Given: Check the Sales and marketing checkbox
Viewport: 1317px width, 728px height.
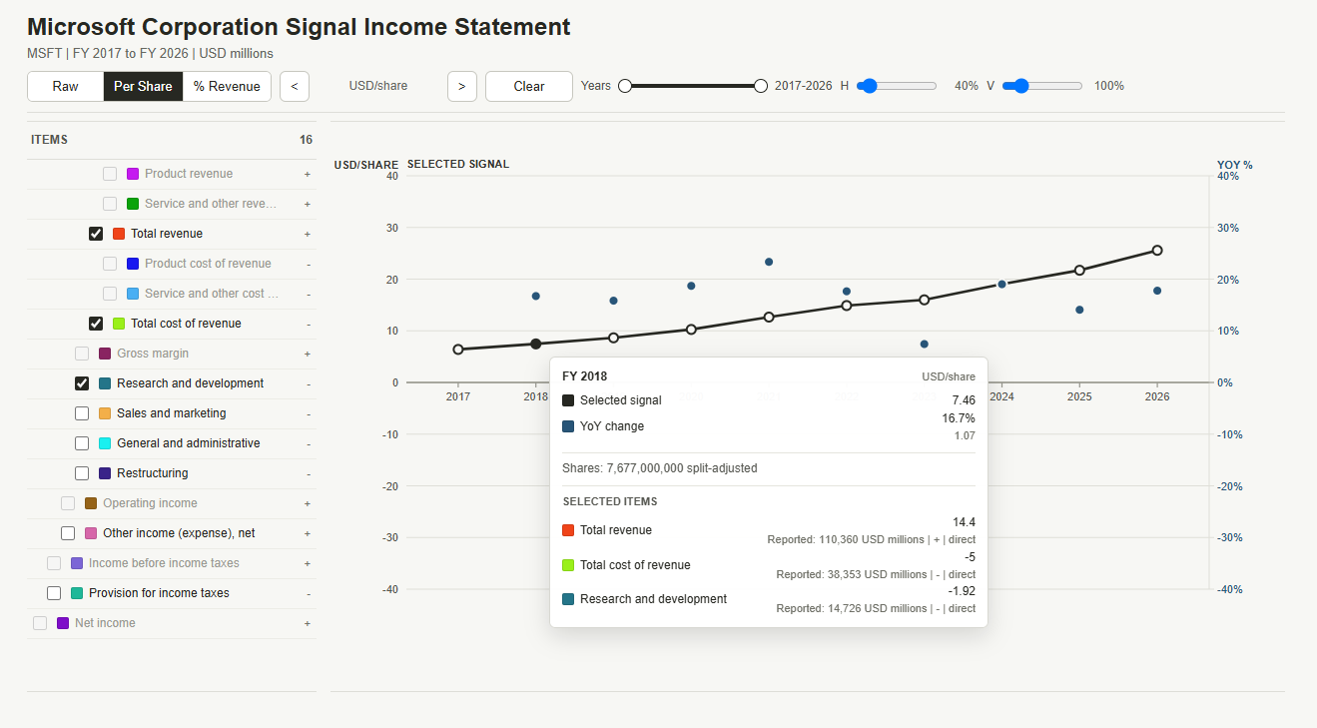Looking at the screenshot, I should (x=82, y=413).
